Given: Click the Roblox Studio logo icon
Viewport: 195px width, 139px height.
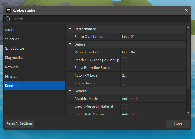Looking at the screenshot, I should pyautogui.click(x=8, y=11).
